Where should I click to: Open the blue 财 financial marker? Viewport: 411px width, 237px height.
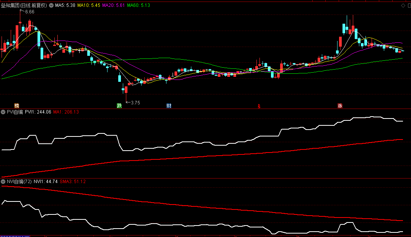(x=169, y=106)
